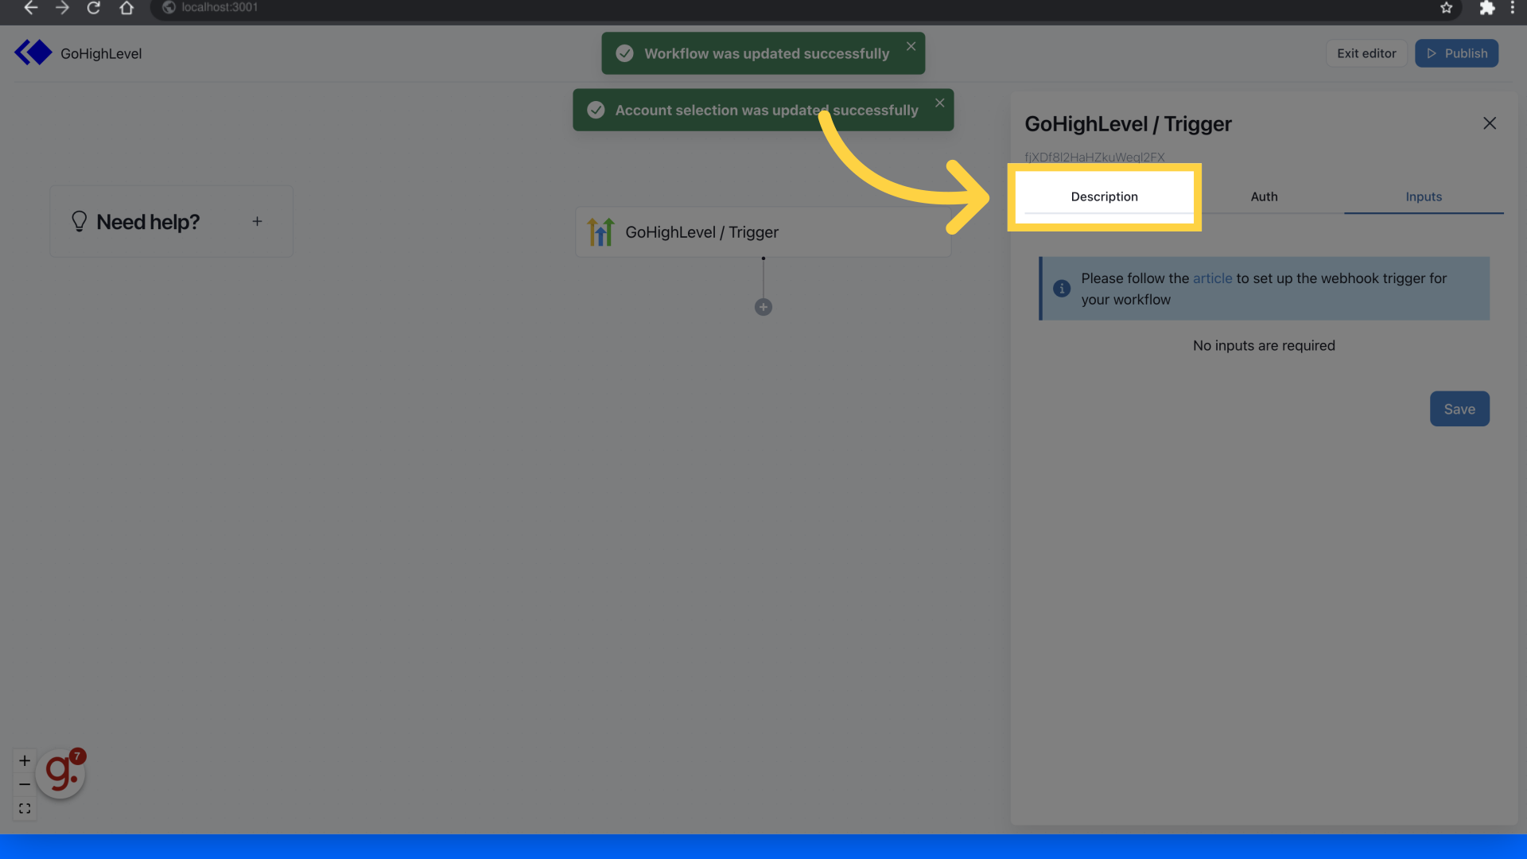The height and width of the screenshot is (859, 1527).
Task: Open the browser three-dot menu
Action: coord(1512,8)
